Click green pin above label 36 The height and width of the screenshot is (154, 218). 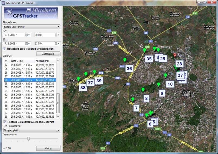(125, 60)
